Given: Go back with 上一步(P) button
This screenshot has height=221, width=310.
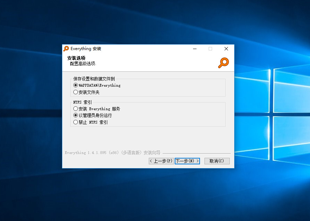Looking at the screenshot, I should [161, 161].
